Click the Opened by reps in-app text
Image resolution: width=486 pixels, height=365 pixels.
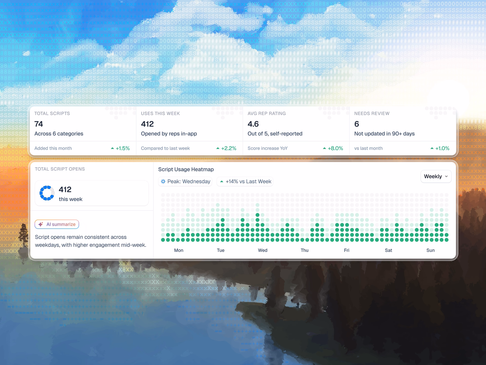click(169, 134)
